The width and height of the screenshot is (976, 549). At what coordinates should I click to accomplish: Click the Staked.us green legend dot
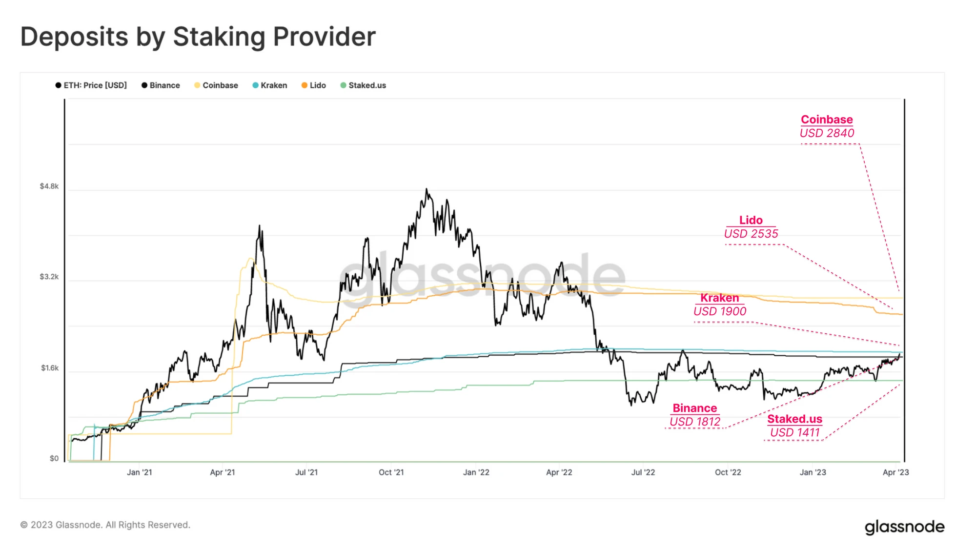[343, 85]
